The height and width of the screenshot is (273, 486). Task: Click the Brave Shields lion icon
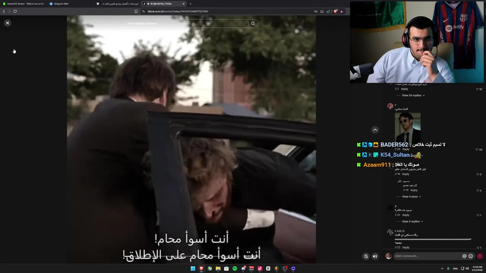[x=335, y=11]
